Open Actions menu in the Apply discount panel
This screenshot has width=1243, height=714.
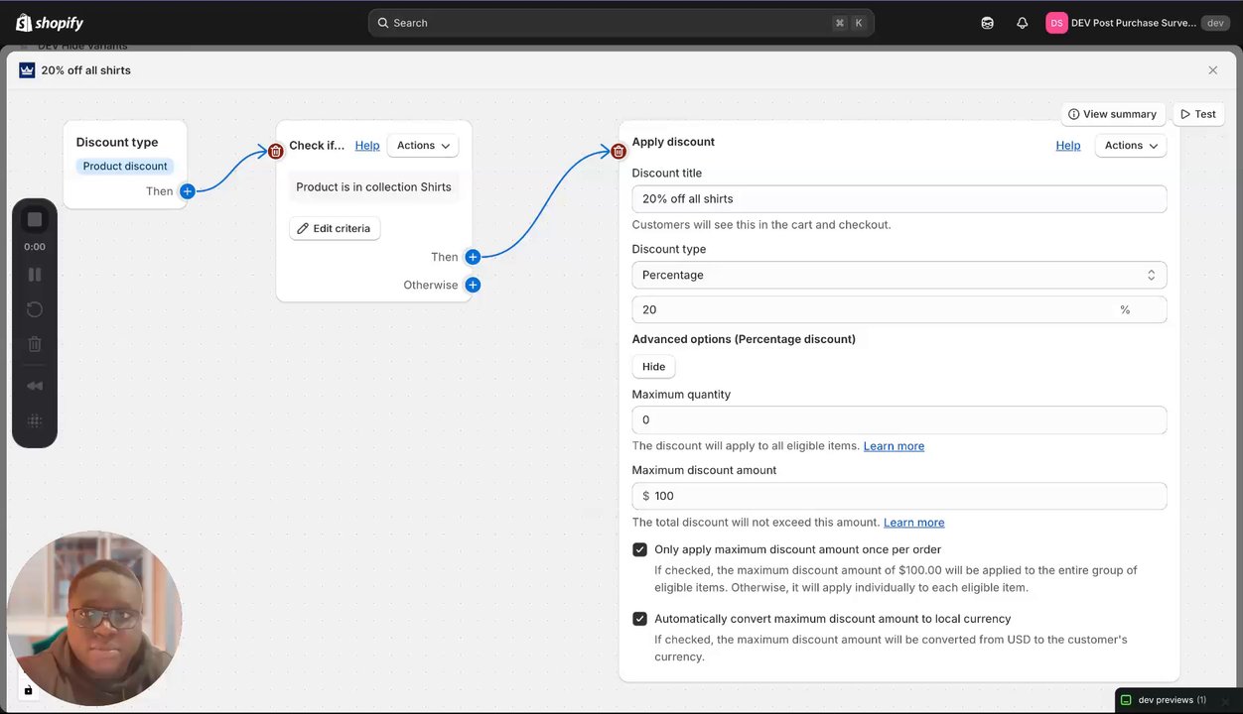point(1130,146)
